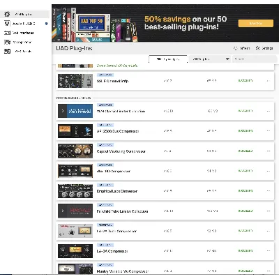
Task: Click the Search input field
Action: pyautogui.click(x=255, y=59)
